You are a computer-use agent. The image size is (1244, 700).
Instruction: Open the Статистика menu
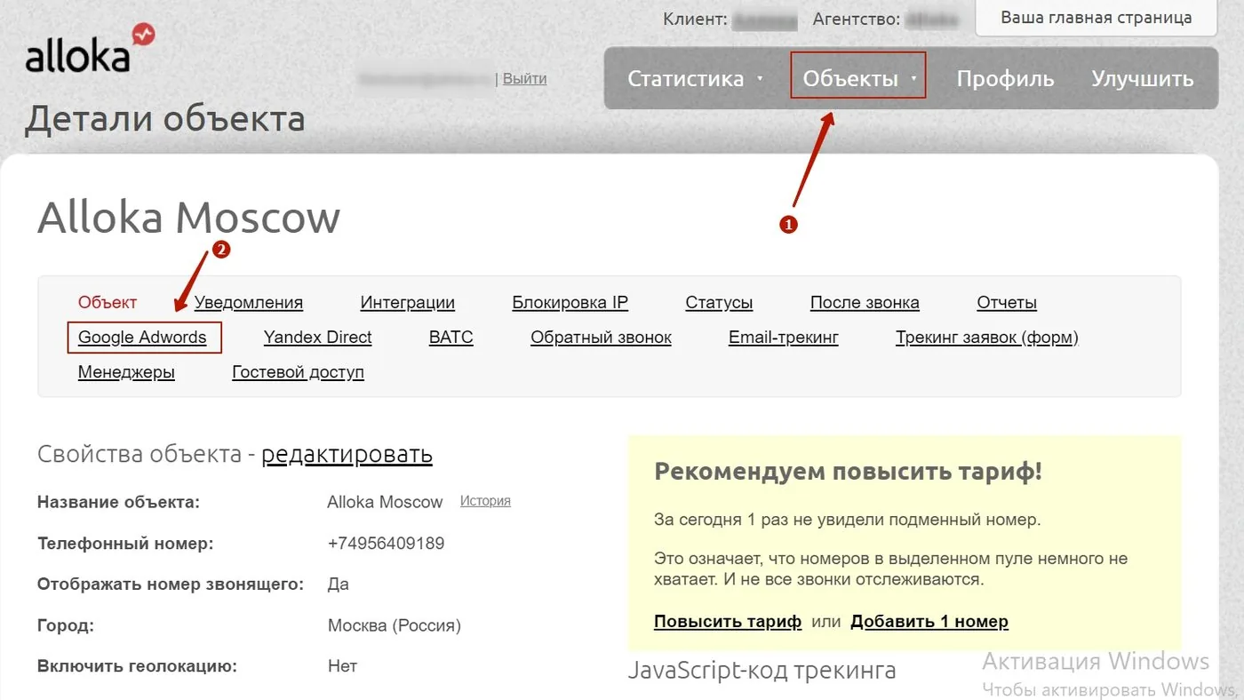click(x=685, y=78)
